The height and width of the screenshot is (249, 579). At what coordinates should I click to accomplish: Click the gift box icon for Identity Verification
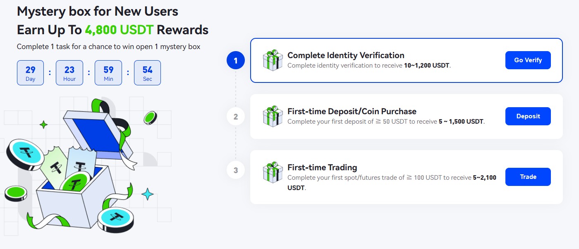273,61
